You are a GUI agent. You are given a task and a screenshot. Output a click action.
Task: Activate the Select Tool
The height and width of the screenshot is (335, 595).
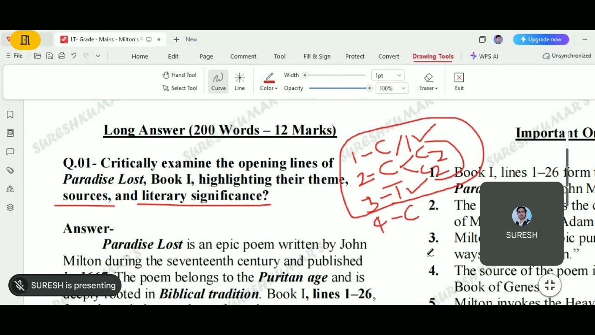point(179,88)
